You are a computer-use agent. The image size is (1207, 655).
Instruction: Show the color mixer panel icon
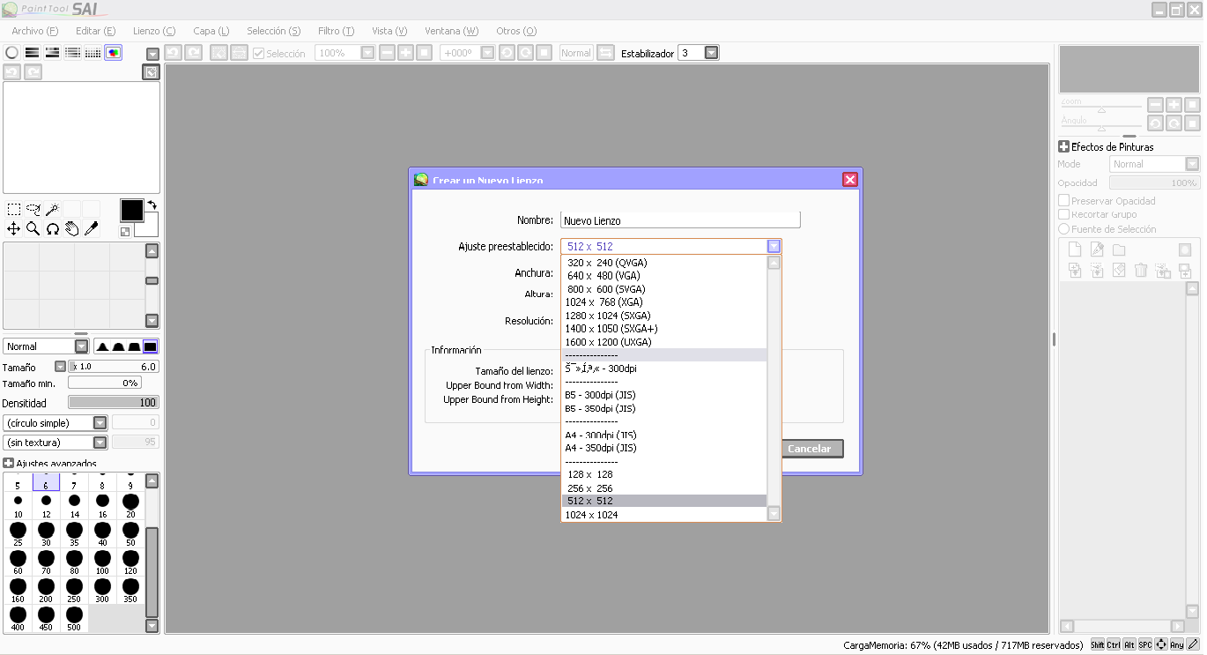pos(73,53)
